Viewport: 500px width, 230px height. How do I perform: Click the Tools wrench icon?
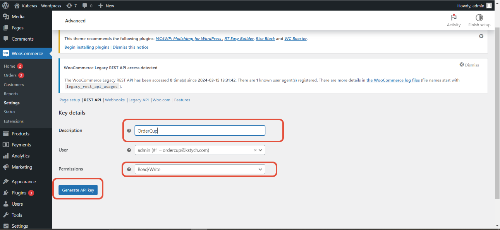click(6, 215)
